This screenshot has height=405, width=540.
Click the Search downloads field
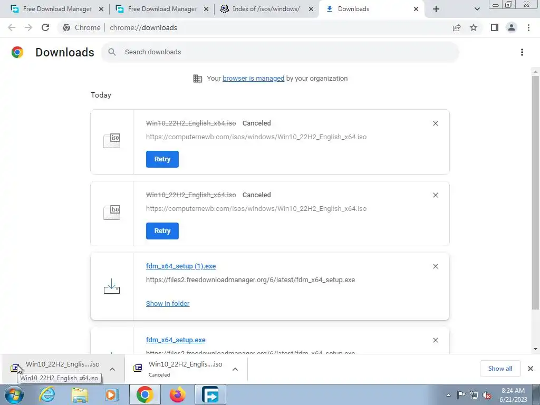[x=280, y=52]
